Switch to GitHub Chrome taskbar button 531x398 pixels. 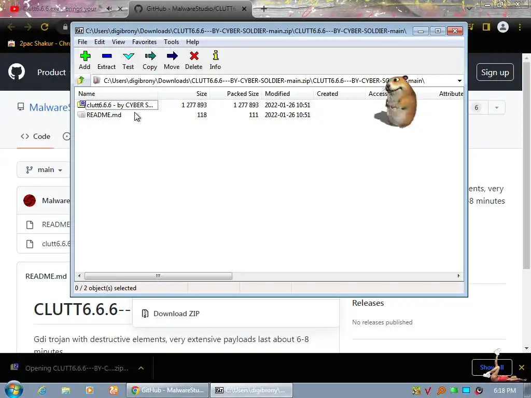[x=168, y=390]
